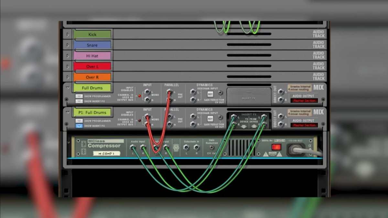
Task: Open P1: Full Drums Audio Output Master Section display
Action: [x=304, y=125]
